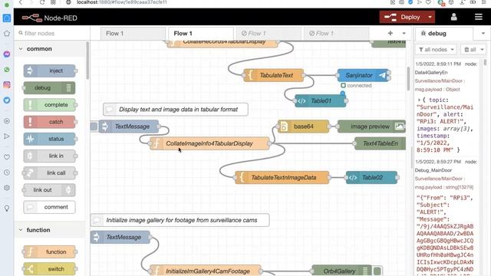This screenshot has height=276, width=491.
Task: Open clear-all options dropdown arrow
Action: (482, 49)
